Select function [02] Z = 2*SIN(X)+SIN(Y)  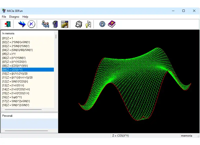28,42
